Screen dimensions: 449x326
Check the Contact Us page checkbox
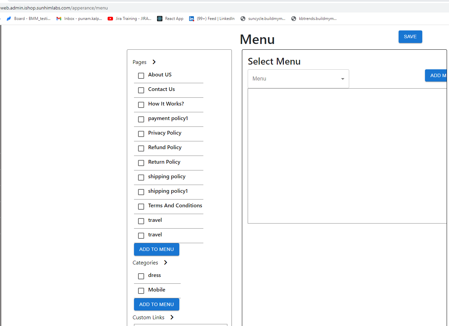141,90
